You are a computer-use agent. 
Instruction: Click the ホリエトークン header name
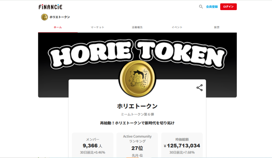point(60,17)
